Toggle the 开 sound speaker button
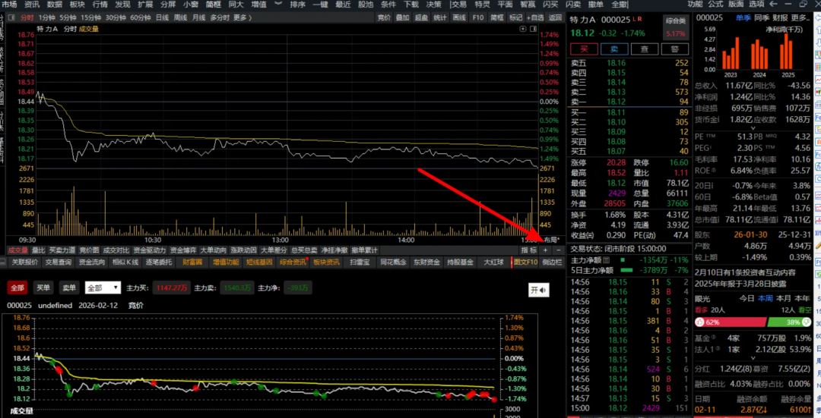821x418 pixels. pyautogui.click(x=539, y=290)
